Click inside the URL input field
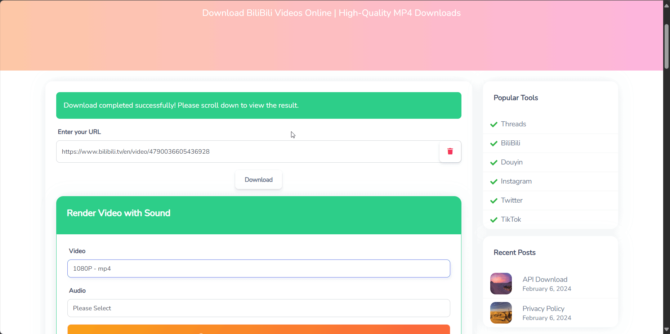 click(245, 152)
